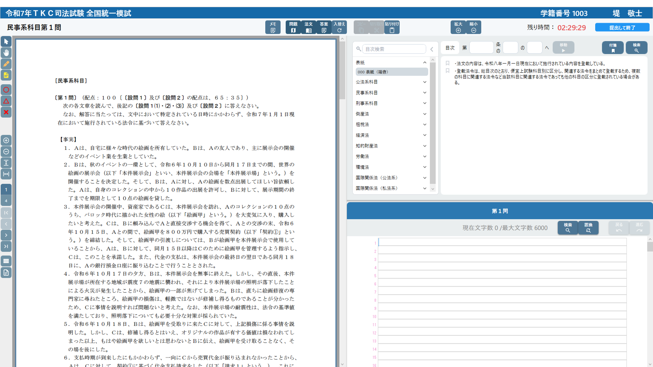Click the red X mark tool

(6, 112)
